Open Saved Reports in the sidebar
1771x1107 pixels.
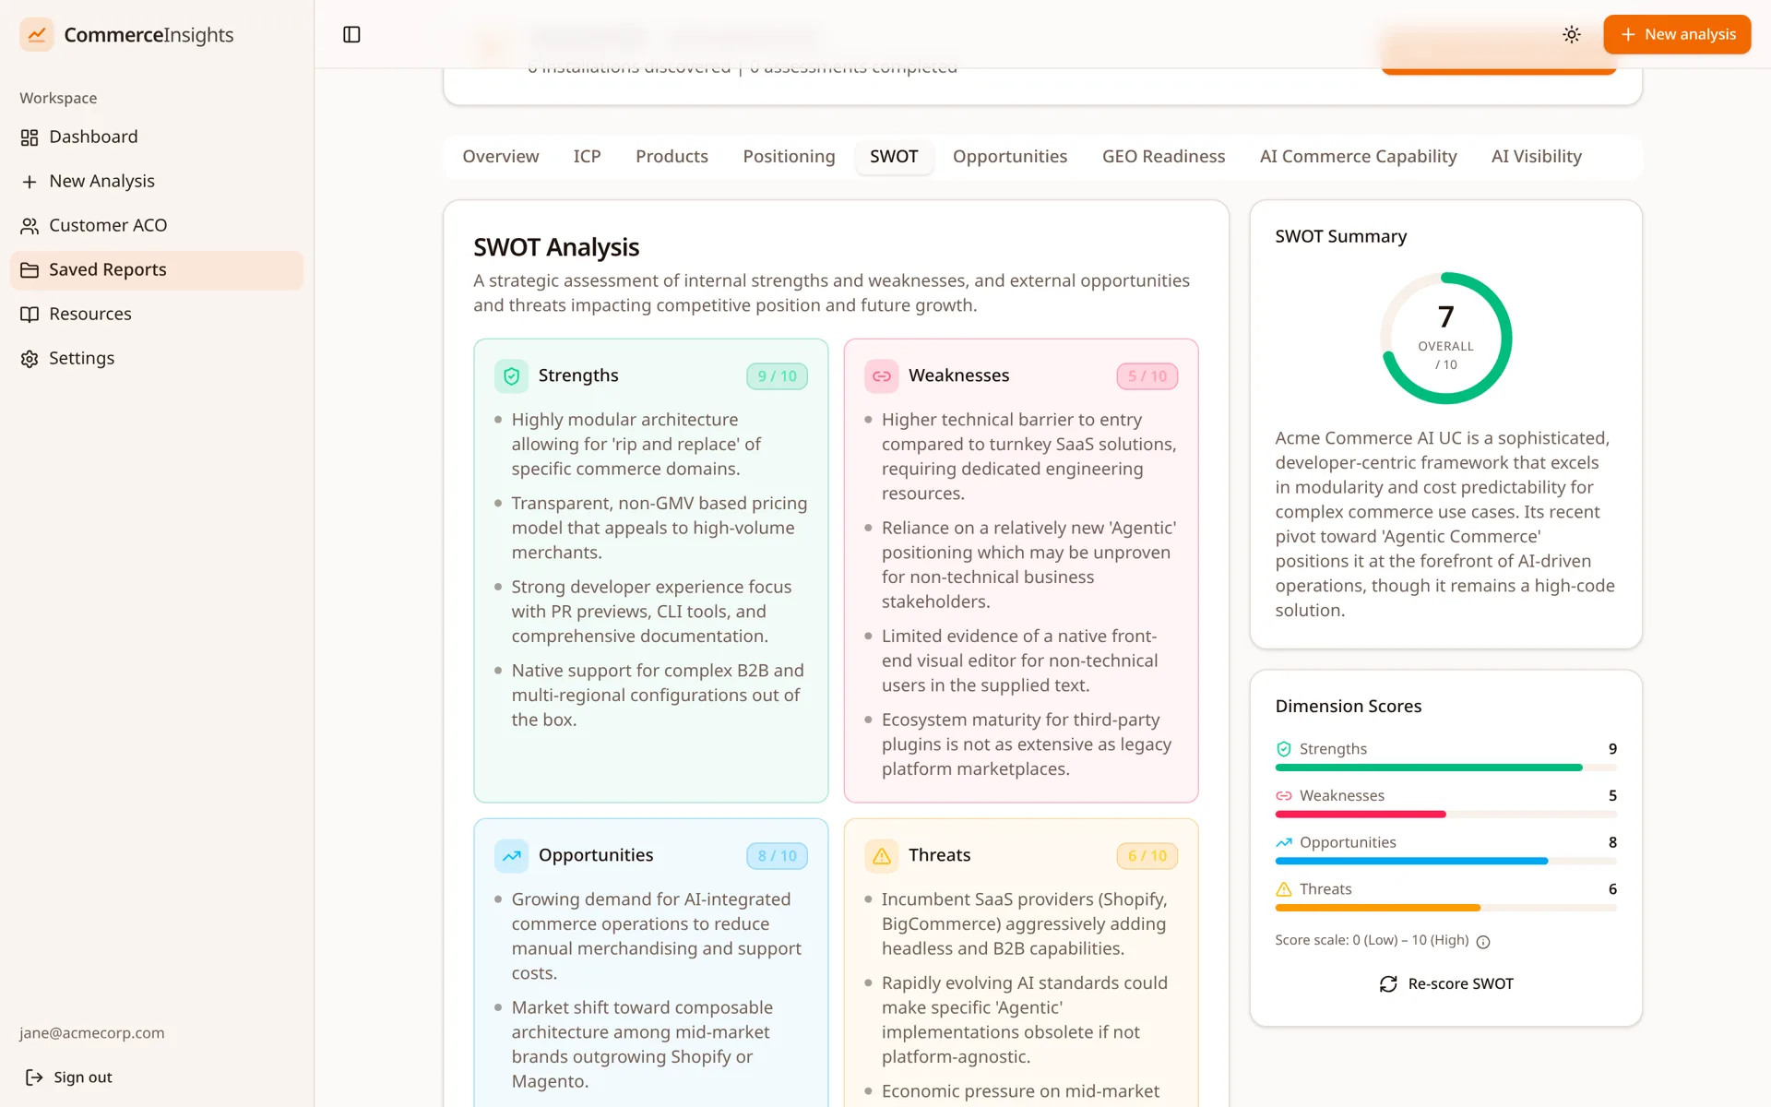157,269
